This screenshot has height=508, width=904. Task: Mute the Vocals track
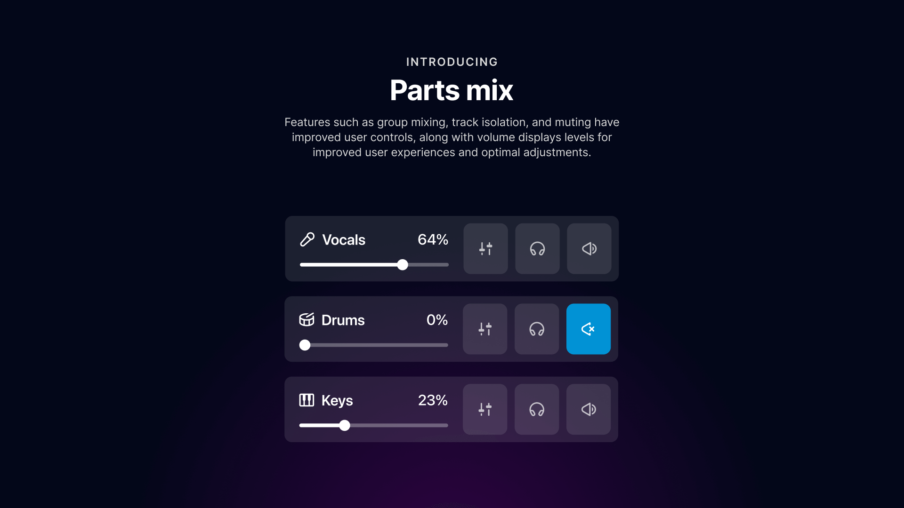coord(589,248)
